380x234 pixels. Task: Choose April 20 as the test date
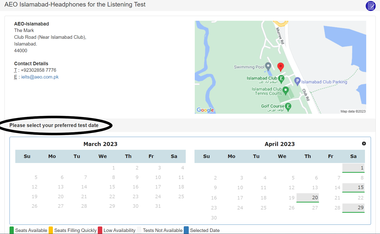(x=308, y=198)
